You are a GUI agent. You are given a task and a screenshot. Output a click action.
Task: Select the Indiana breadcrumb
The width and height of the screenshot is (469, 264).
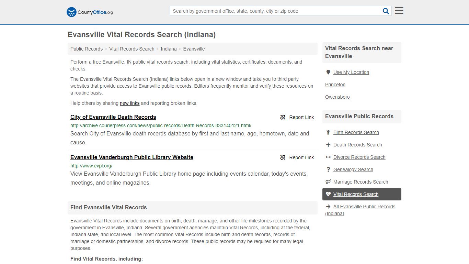pyautogui.click(x=169, y=49)
